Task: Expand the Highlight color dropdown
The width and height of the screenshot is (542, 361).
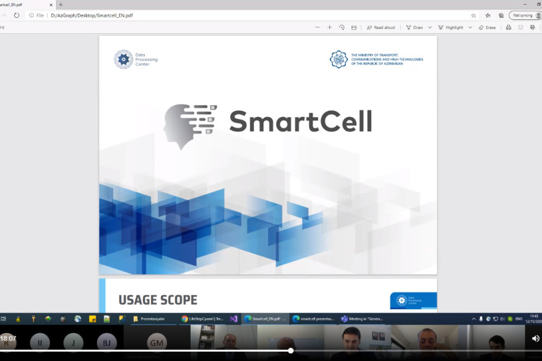Action: click(470, 27)
